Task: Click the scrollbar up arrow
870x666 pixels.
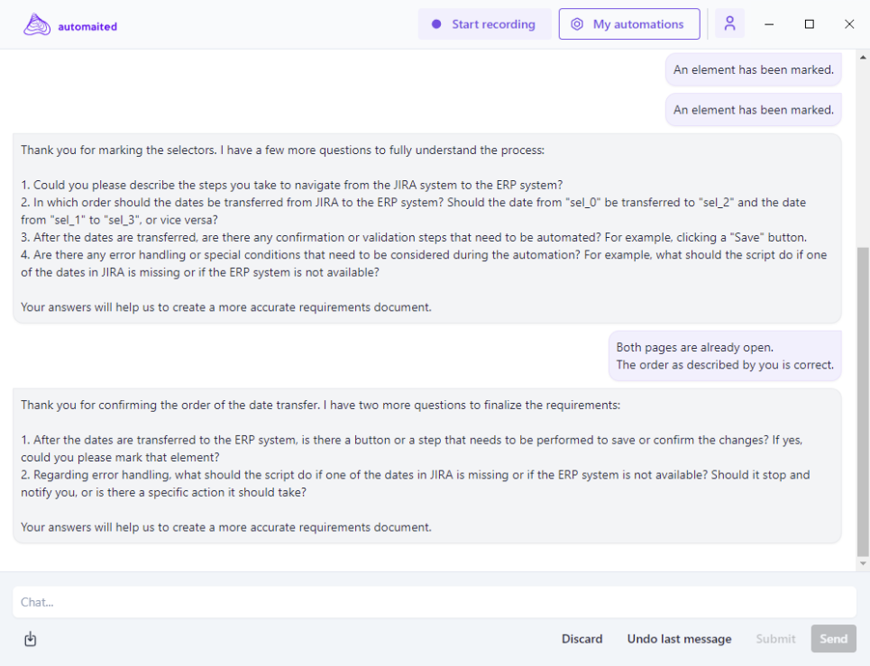Action: pyautogui.click(x=863, y=58)
